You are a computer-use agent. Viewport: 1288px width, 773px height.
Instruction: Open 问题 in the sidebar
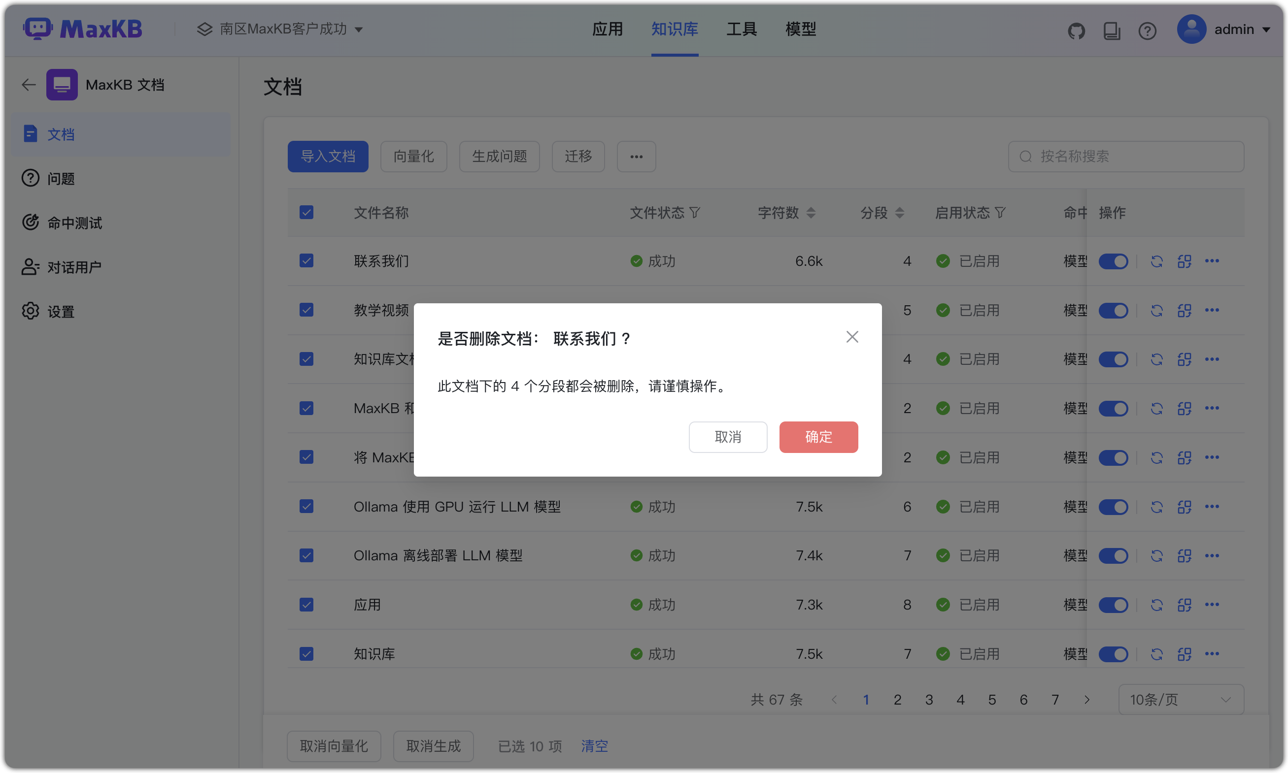tap(120, 179)
